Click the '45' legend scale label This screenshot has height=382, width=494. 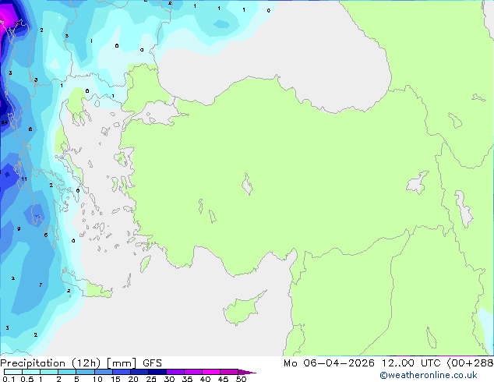223,379
